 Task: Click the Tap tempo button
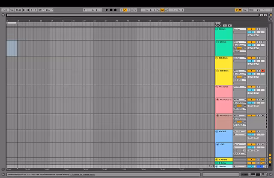(12, 10)
